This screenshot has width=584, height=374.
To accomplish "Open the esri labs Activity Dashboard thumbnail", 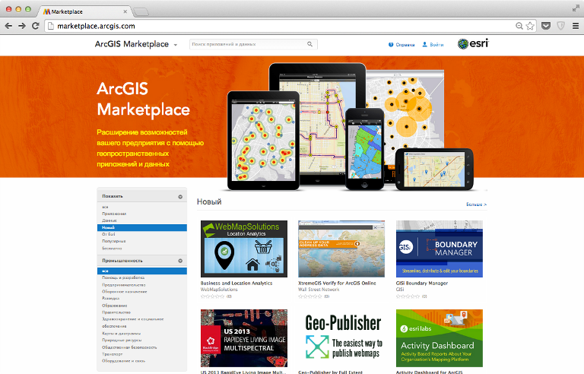I will [x=440, y=338].
